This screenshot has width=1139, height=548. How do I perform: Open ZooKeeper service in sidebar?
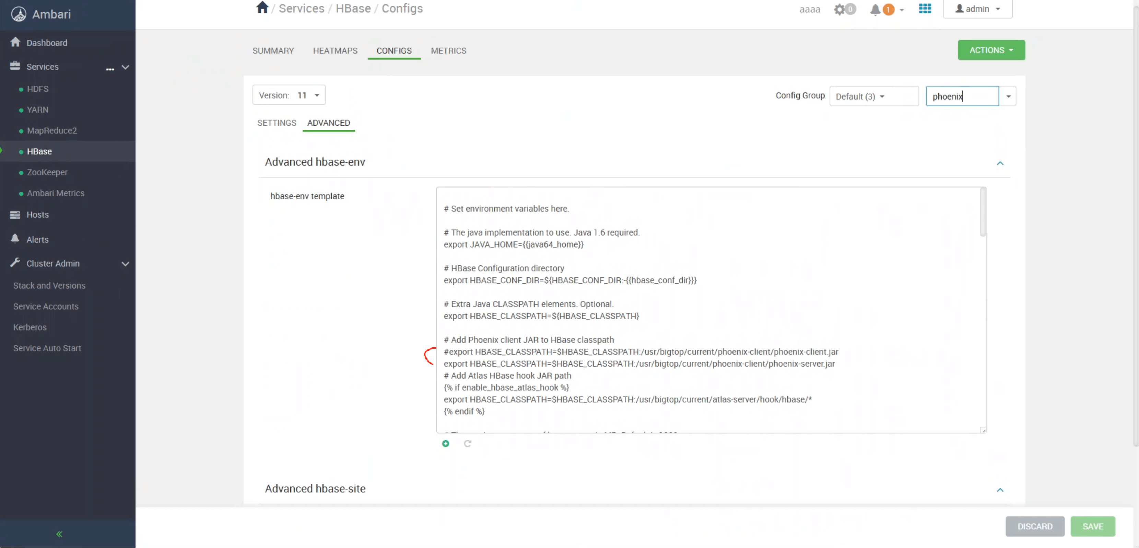point(47,172)
